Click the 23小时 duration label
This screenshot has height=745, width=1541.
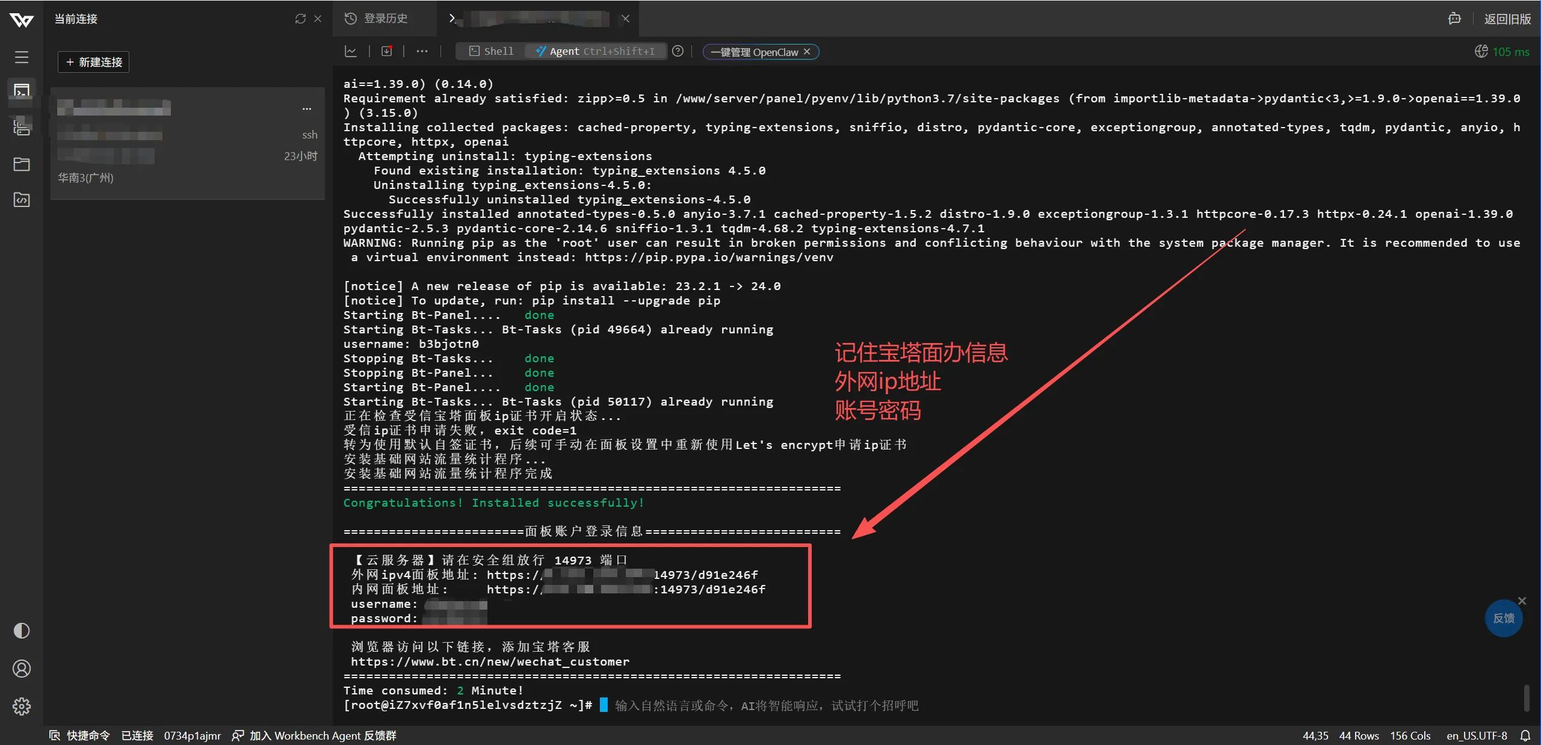tap(300, 156)
